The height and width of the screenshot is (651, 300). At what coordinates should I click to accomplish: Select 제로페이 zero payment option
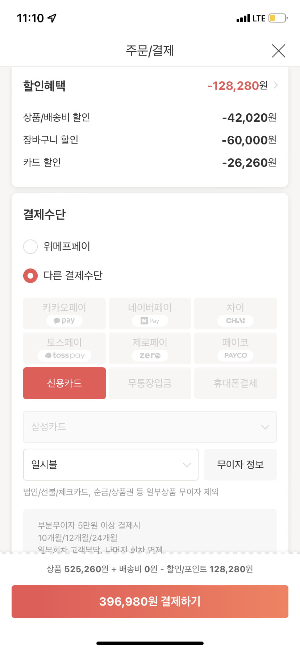(150, 348)
